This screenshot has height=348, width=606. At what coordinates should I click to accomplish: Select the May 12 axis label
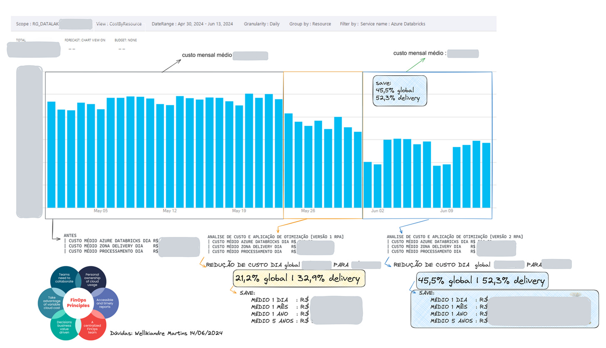coord(170,211)
